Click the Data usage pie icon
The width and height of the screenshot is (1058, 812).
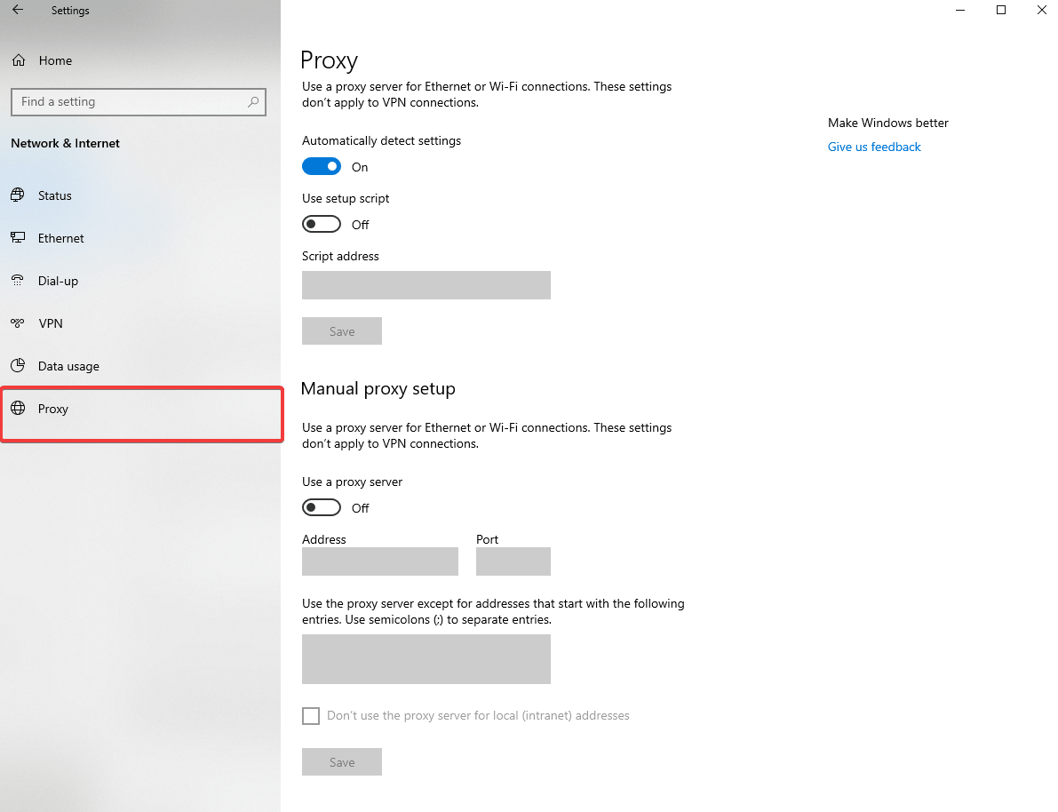tap(19, 366)
